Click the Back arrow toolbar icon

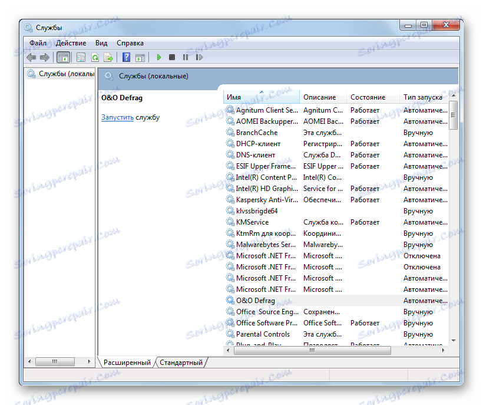[x=31, y=57]
